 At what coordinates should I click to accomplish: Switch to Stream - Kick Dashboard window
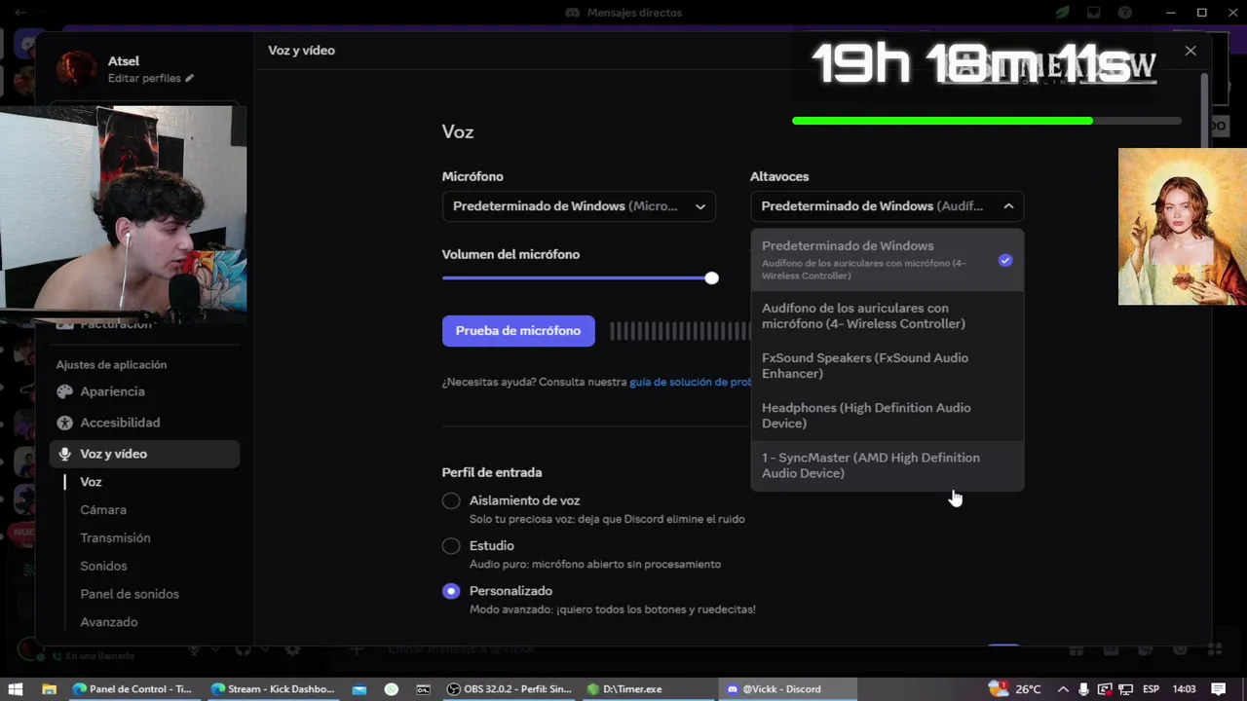pyautogui.click(x=273, y=689)
